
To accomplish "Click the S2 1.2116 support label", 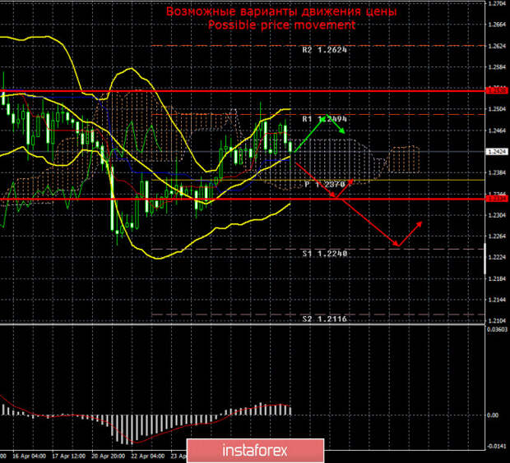I will (x=324, y=319).
